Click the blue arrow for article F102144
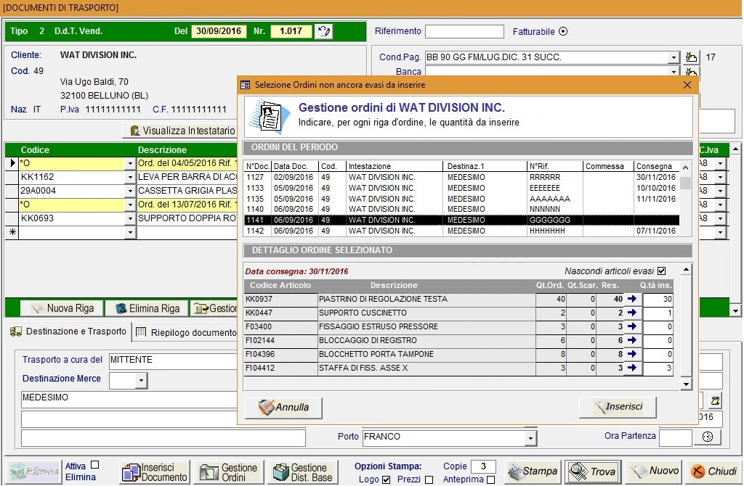The width and height of the screenshot is (744, 486). (x=631, y=340)
